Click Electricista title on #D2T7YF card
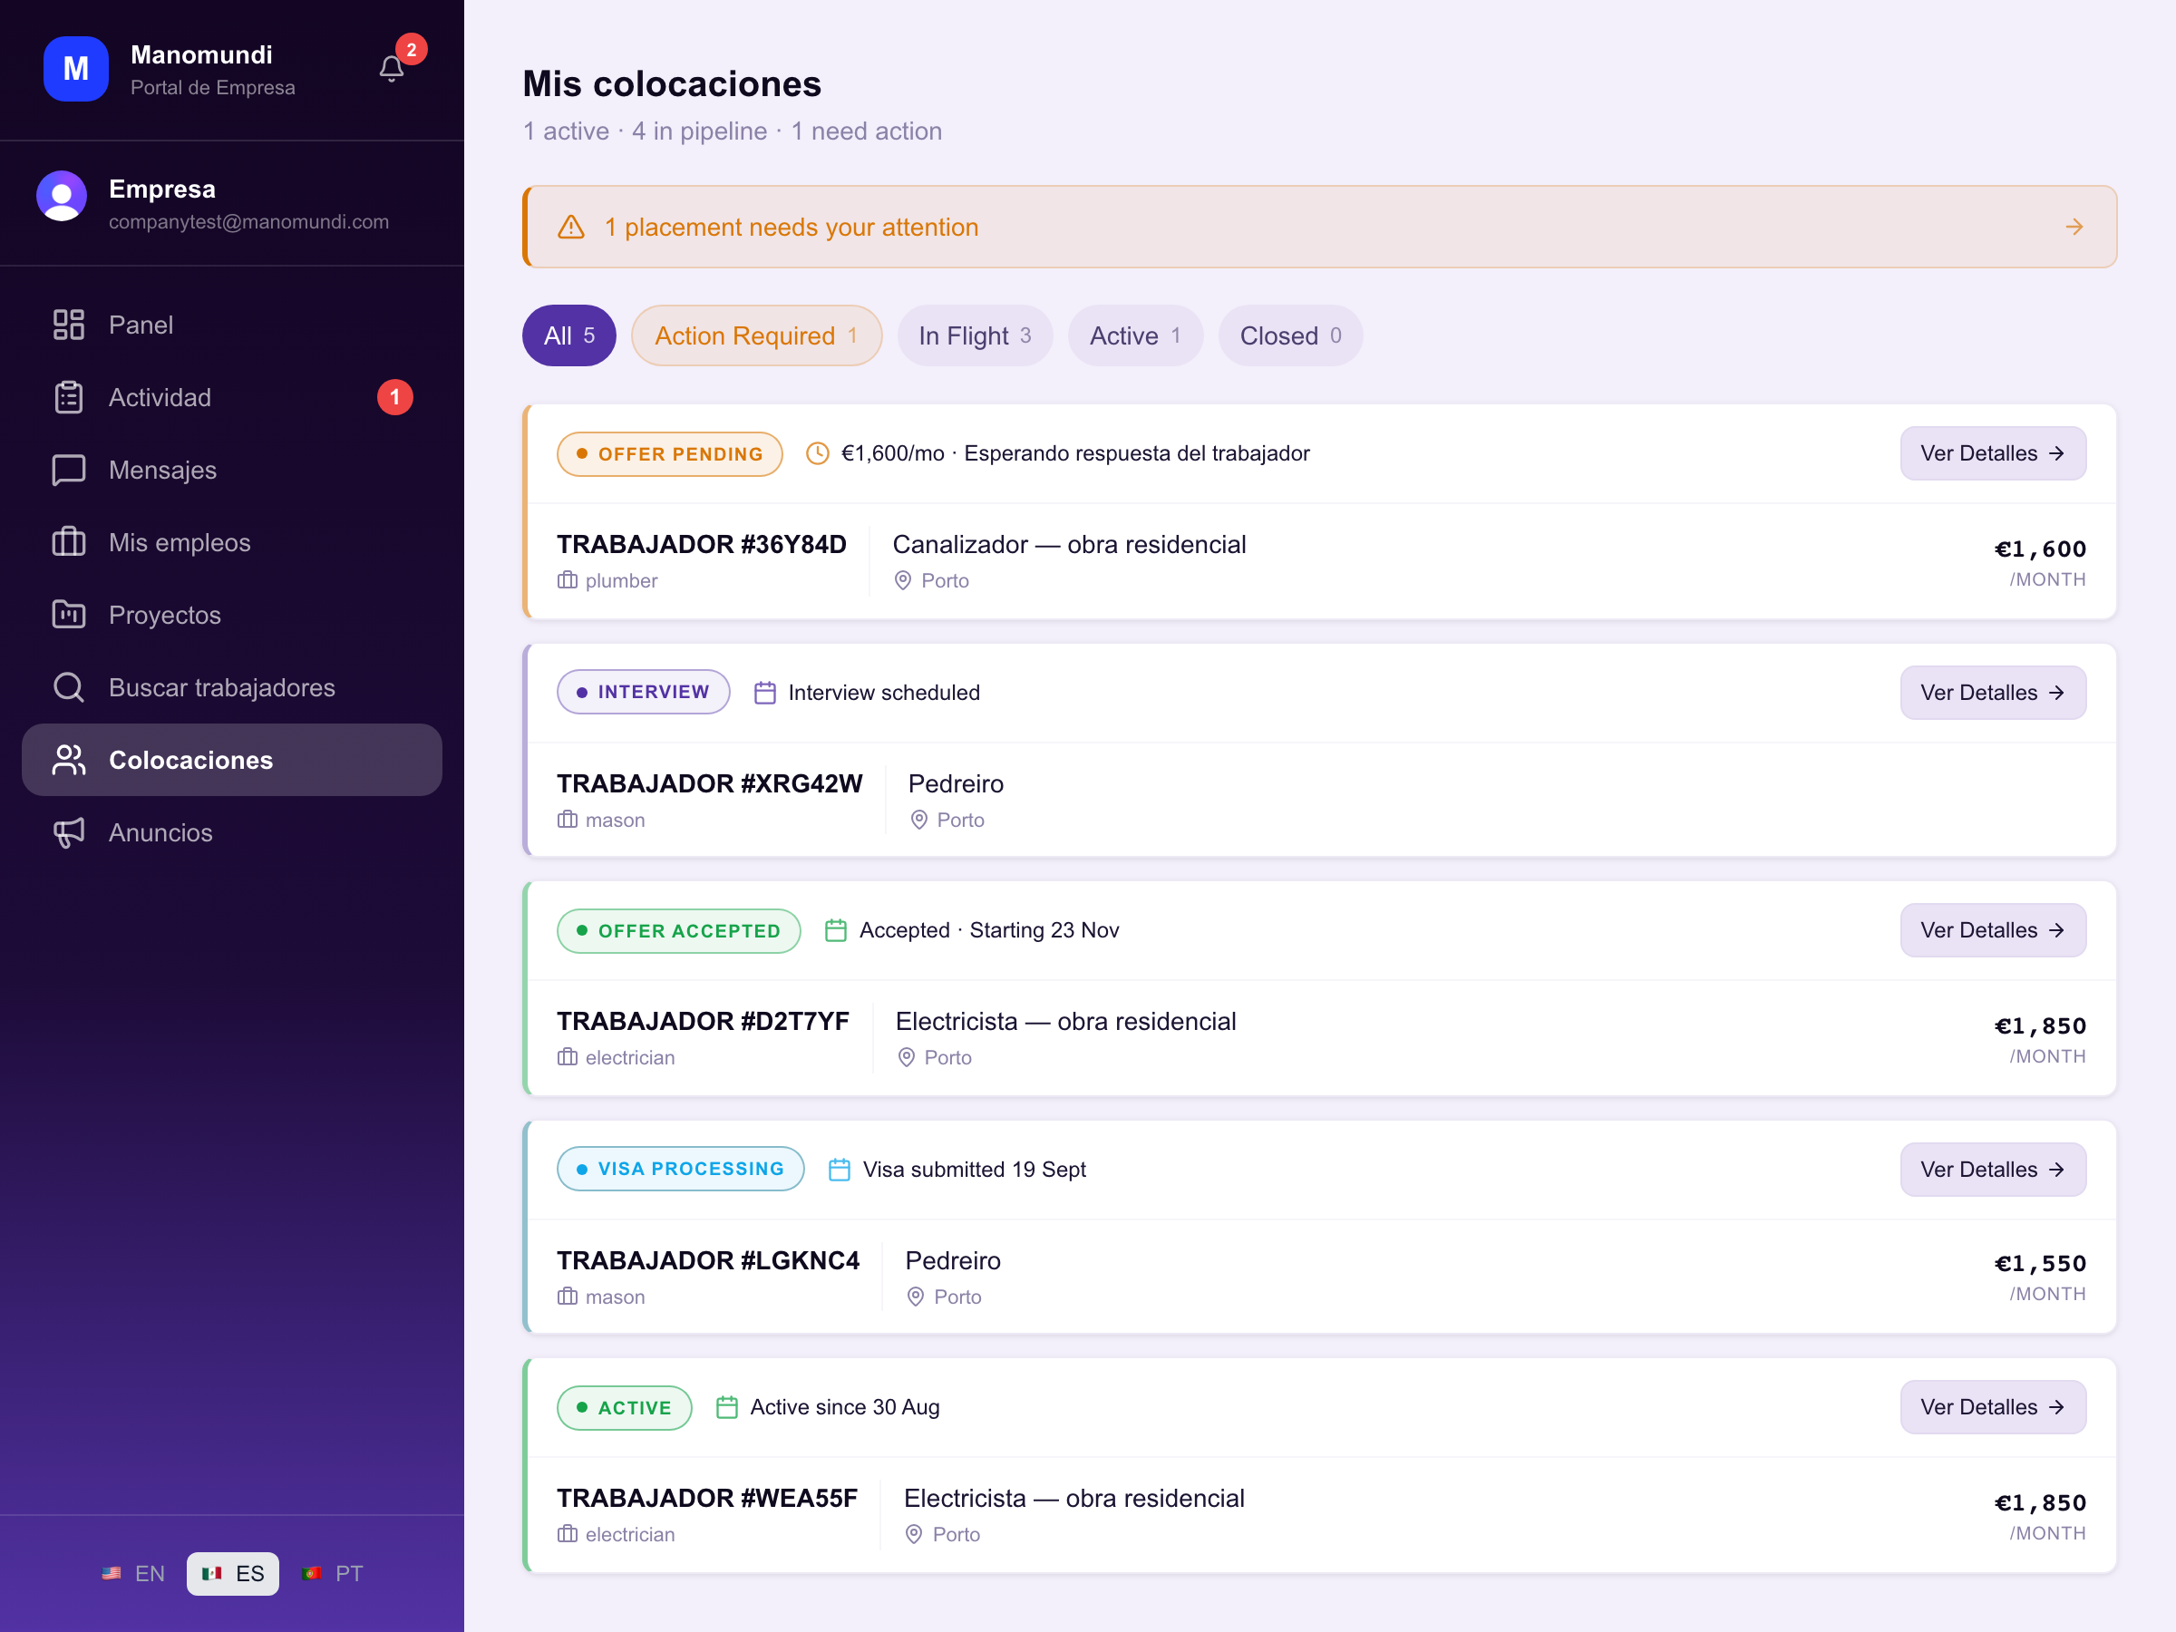 tap(1065, 1021)
